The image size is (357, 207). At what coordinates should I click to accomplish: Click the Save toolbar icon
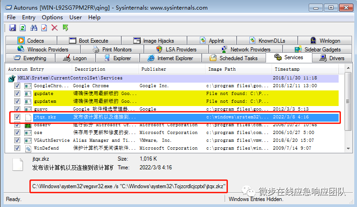12,28
